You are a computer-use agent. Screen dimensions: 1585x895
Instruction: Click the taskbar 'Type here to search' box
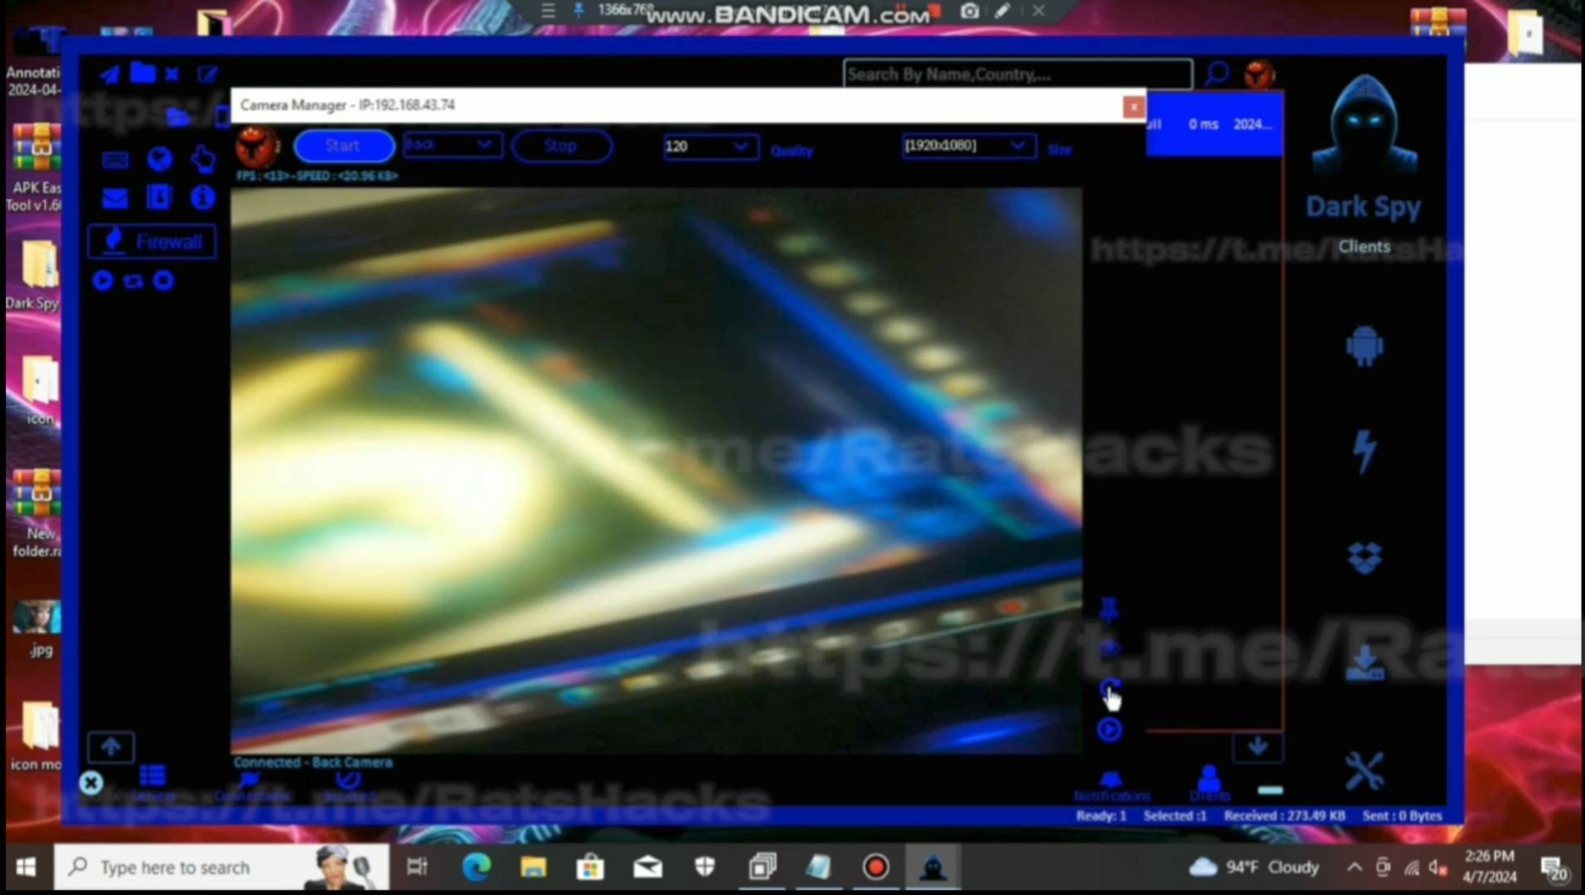(x=221, y=868)
